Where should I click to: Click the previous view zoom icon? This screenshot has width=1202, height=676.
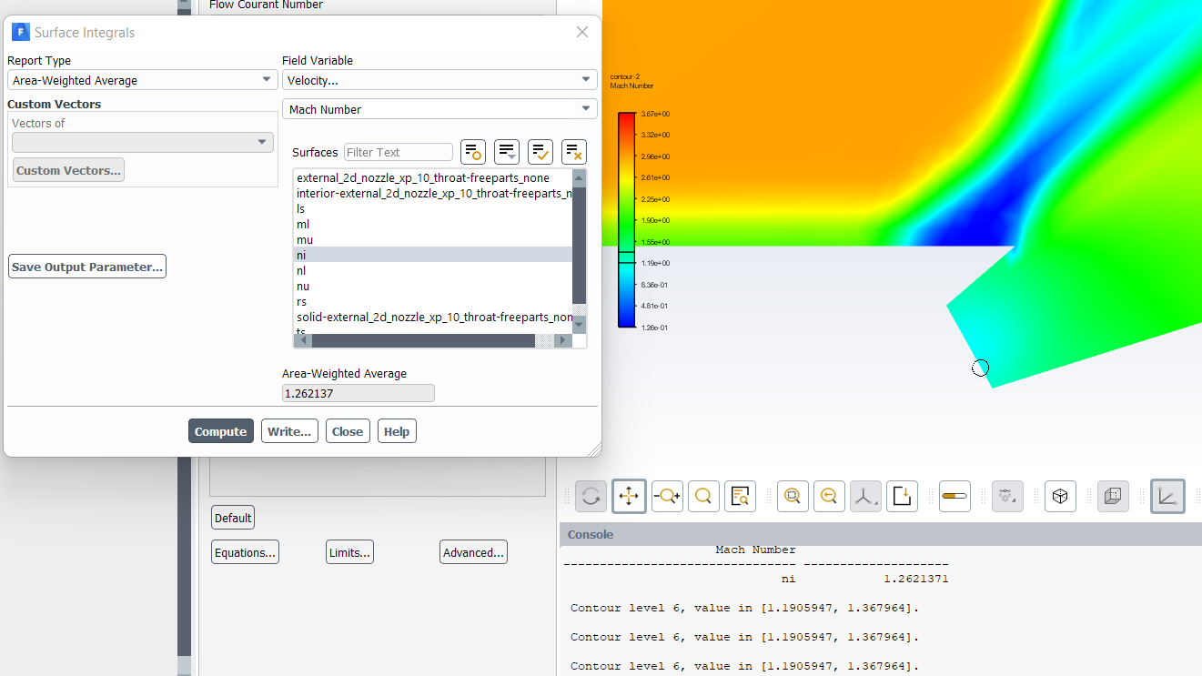(x=829, y=496)
